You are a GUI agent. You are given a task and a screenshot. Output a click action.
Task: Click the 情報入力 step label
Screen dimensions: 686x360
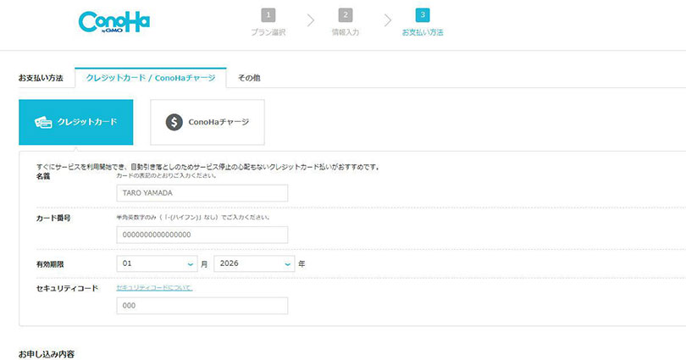[x=346, y=32]
